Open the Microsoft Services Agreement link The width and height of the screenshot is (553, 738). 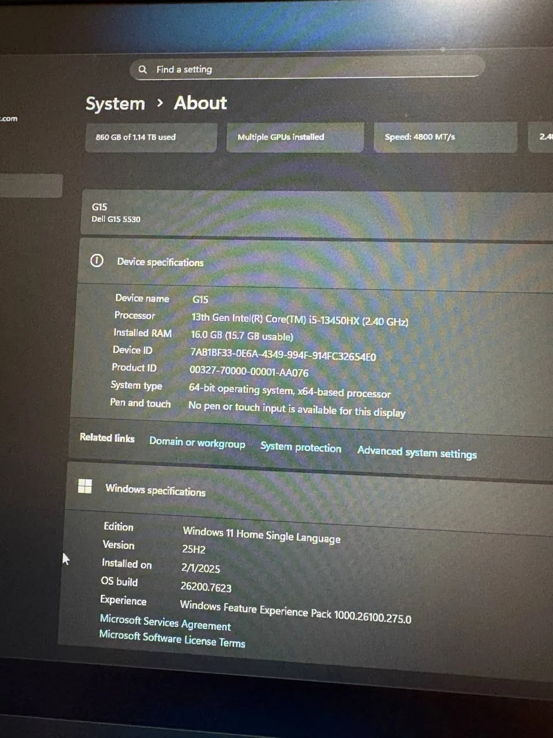[165, 623]
